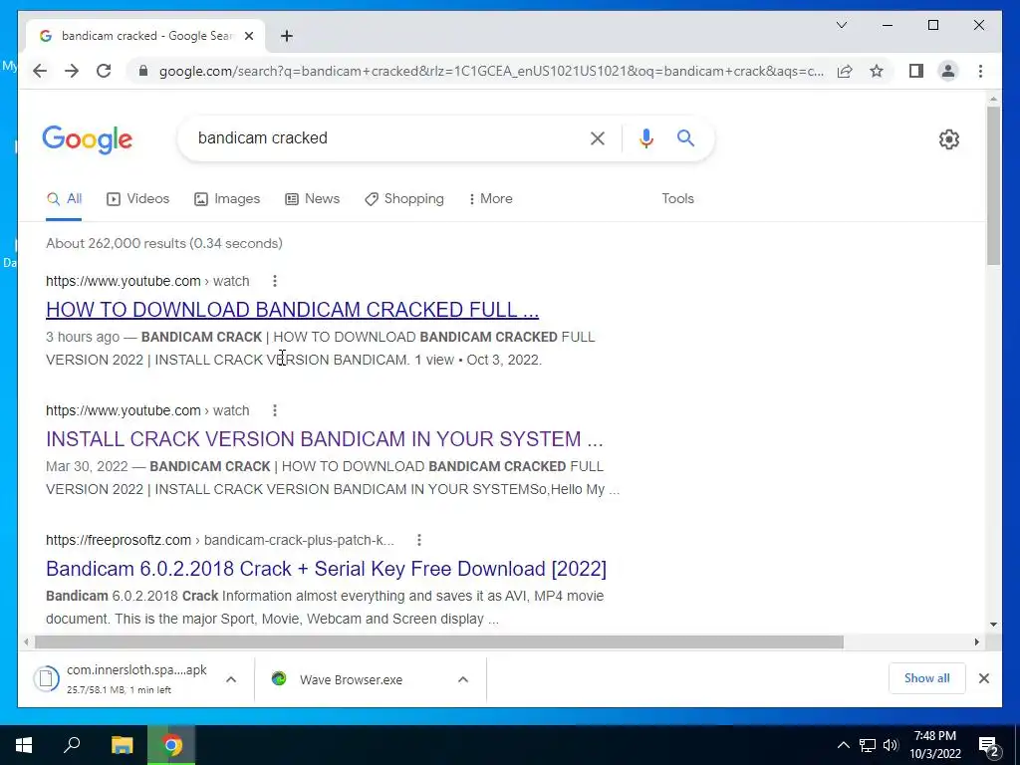Image resolution: width=1020 pixels, height=765 pixels.
Task: Switch to the News tab
Action: (x=312, y=199)
